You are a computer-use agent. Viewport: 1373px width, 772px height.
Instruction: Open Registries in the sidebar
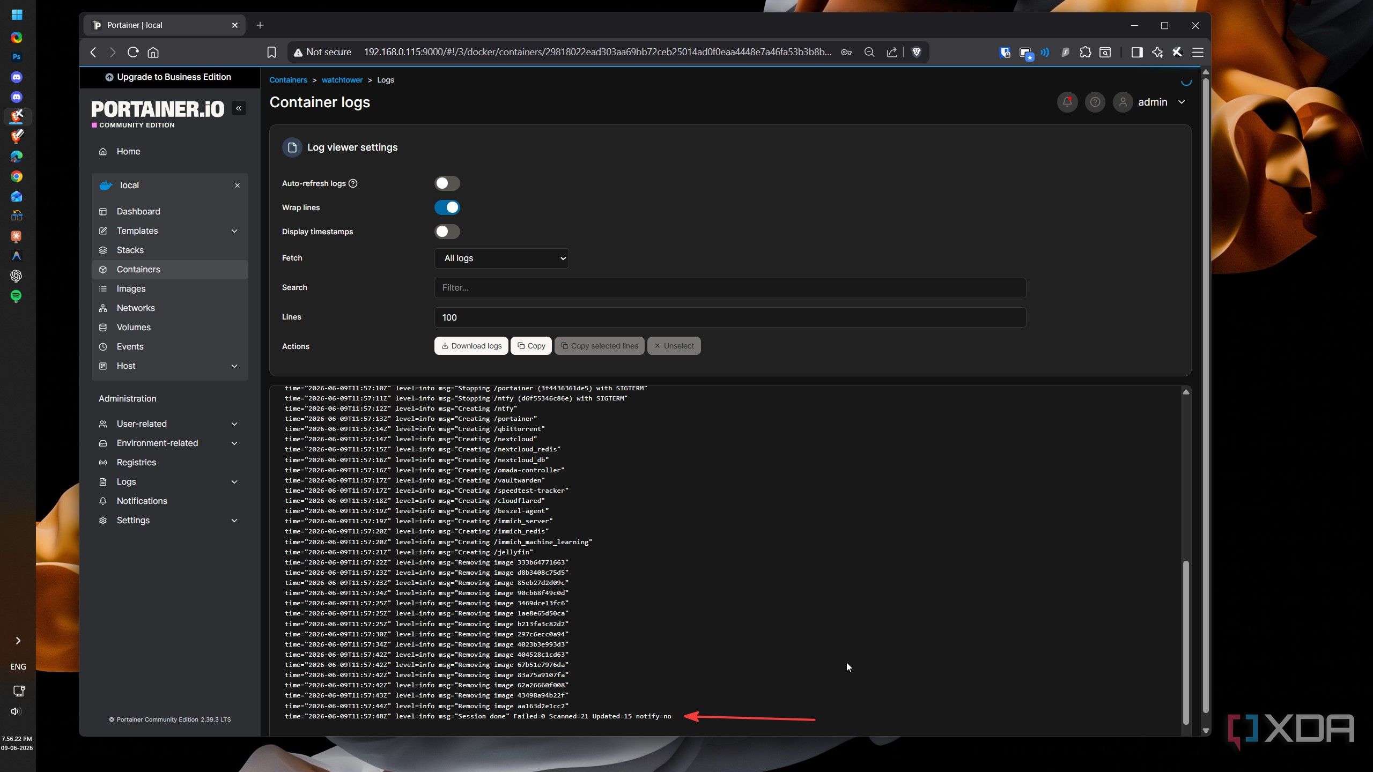click(x=169, y=463)
